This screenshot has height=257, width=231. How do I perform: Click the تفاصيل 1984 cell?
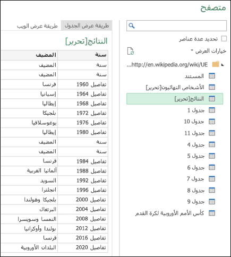point(83,161)
